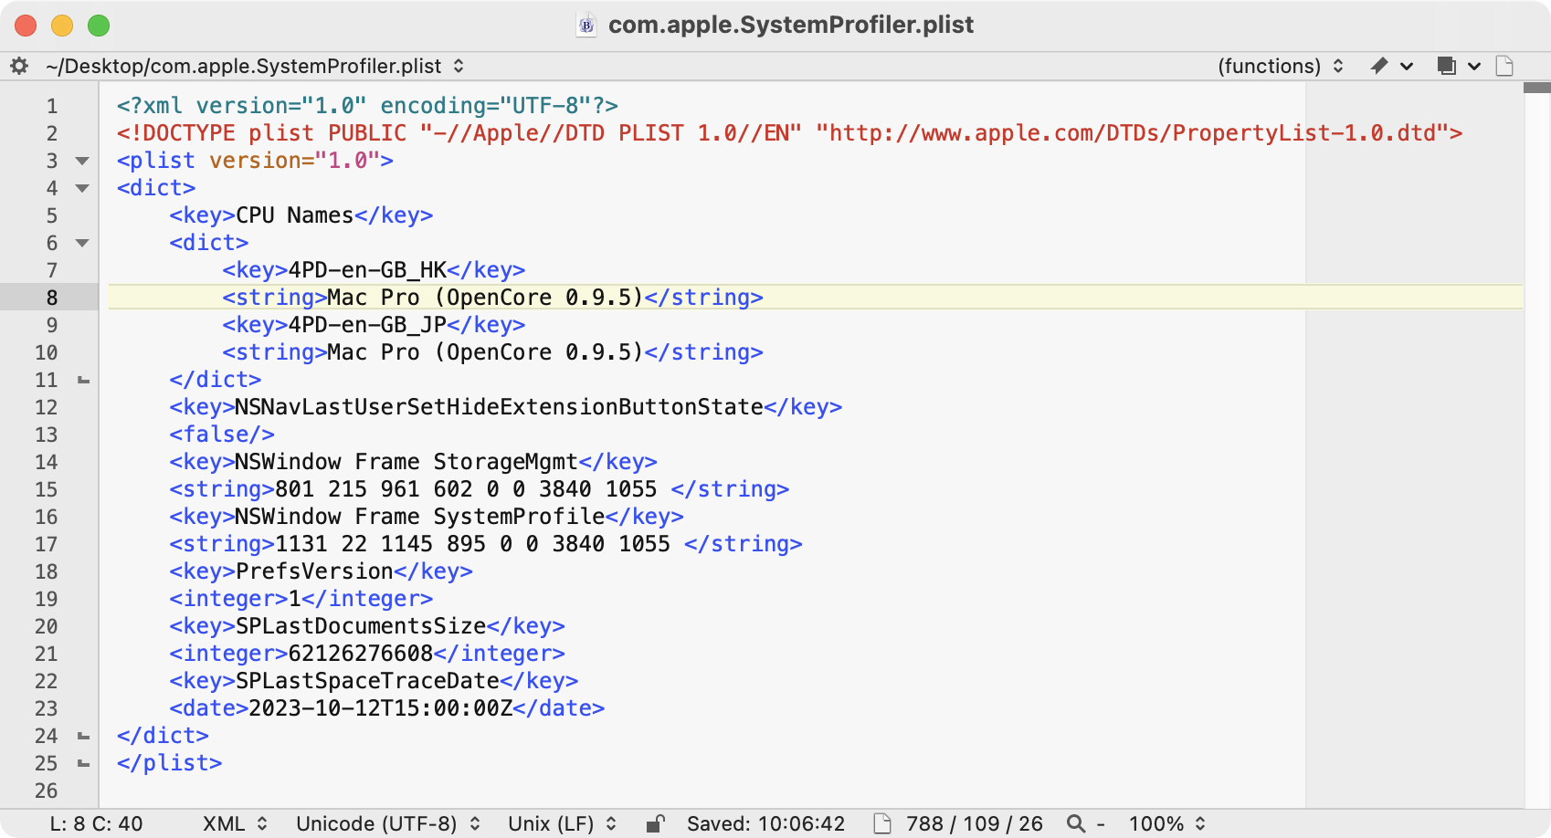The height and width of the screenshot is (838, 1551).
Task: Click the string starting with 801 215 961
Action: coord(480,489)
